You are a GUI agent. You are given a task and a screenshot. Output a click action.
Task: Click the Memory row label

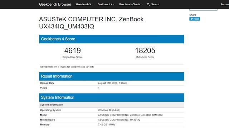[x=45, y=124]
